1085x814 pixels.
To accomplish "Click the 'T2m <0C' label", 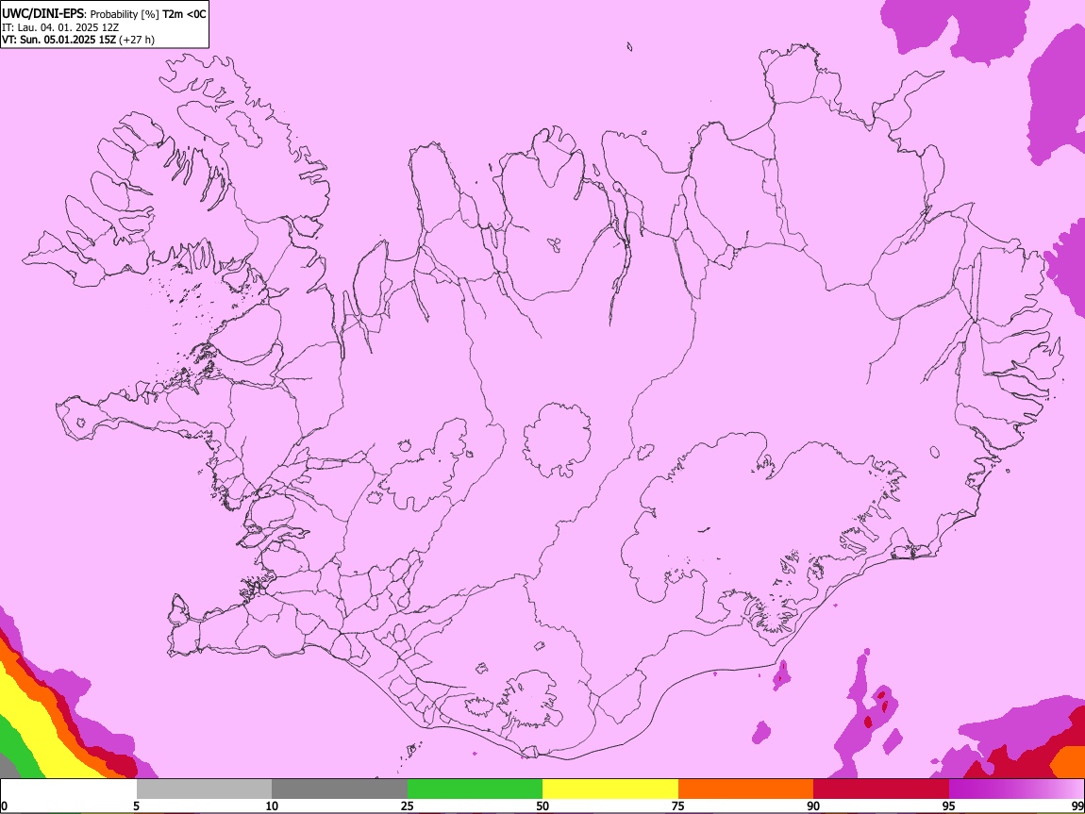I will 184,14.
